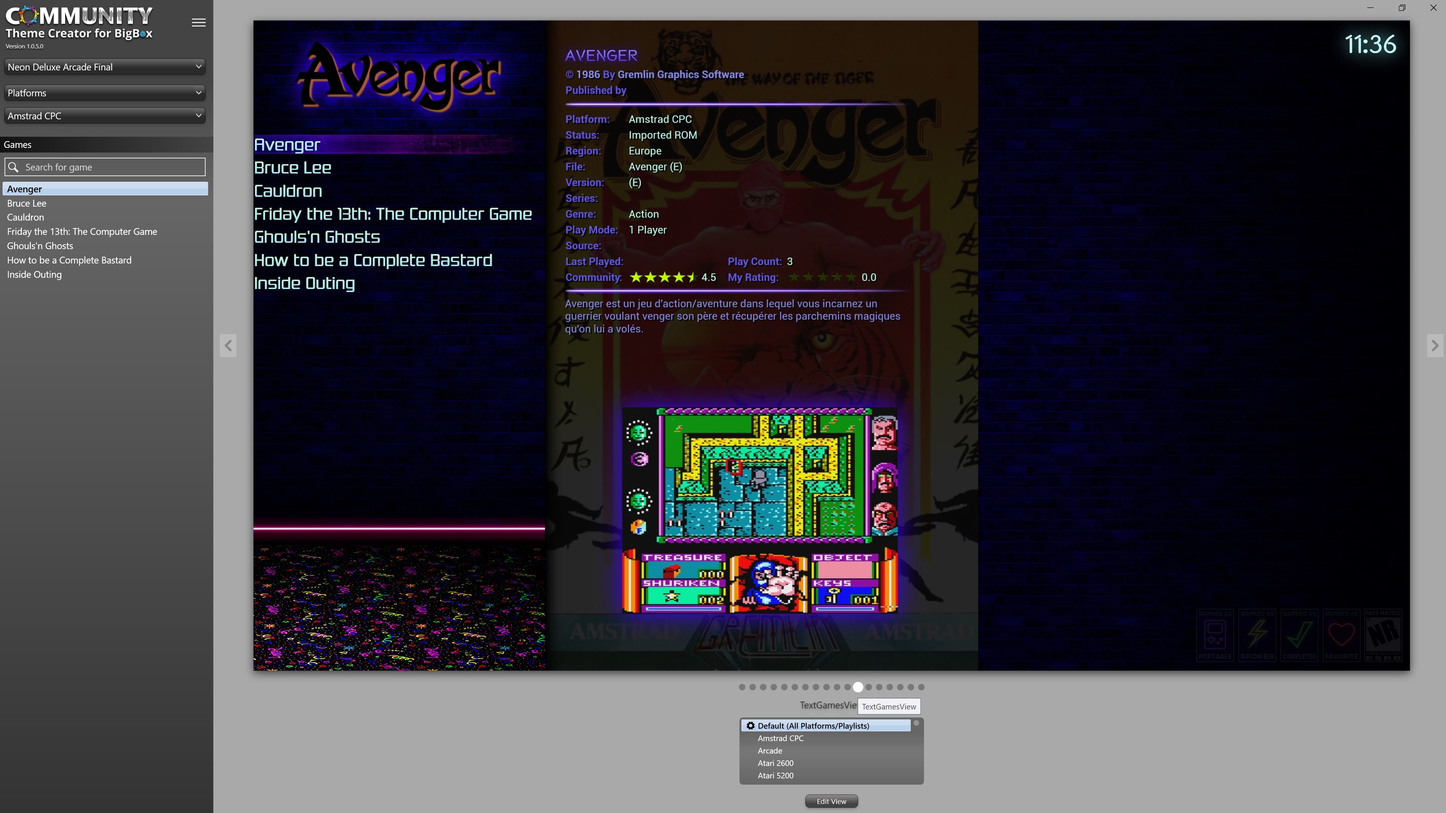Click the Play Count value 3
Viewport: 1446px width, 813px height.
pos(789,262)
